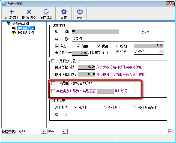Check 其他类别升级到本类别需要 checkbox
This screenshot has width=176, height=143.
click(x=53, y=91)
